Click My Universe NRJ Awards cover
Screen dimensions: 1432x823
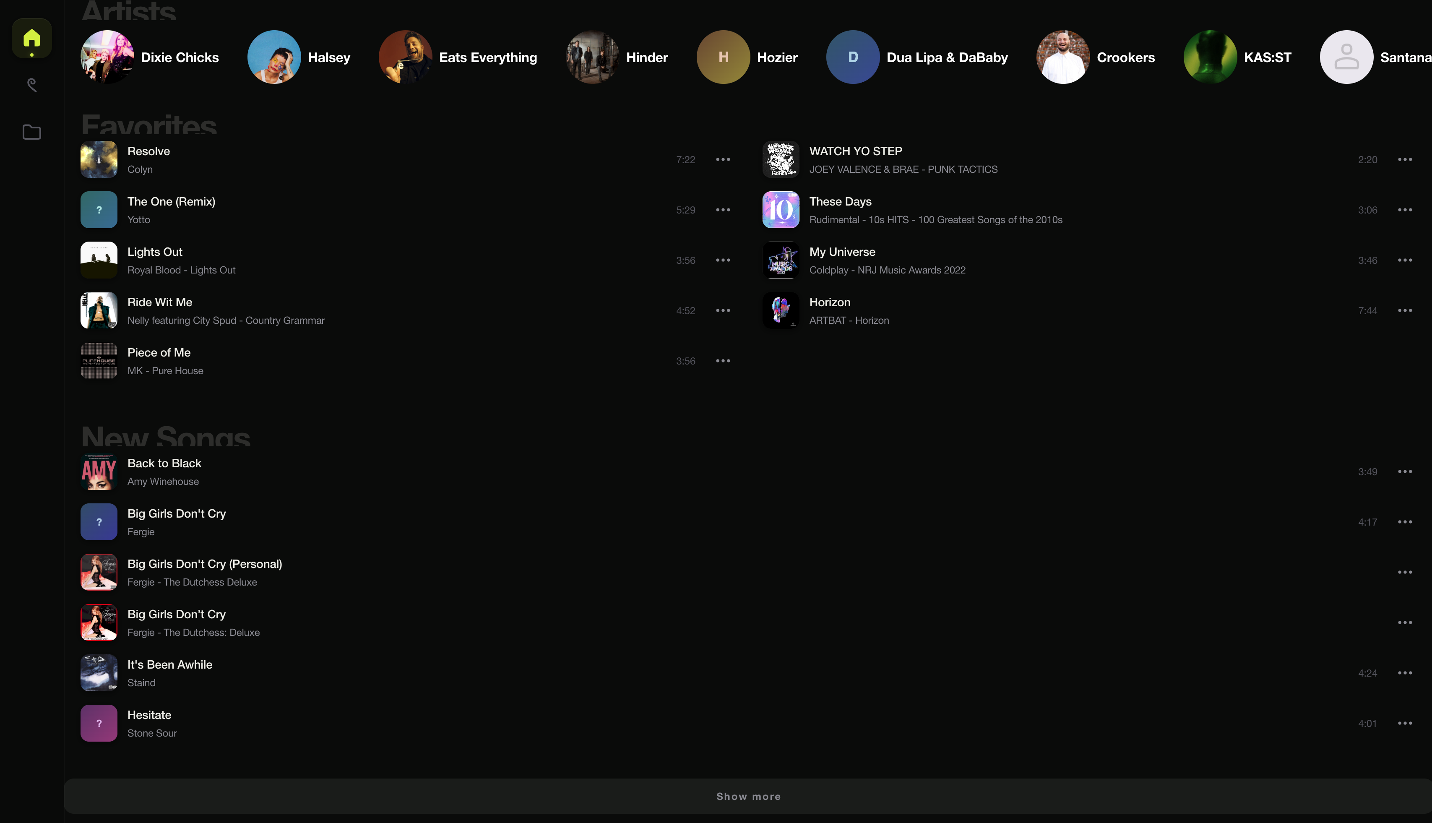[781, 260]
